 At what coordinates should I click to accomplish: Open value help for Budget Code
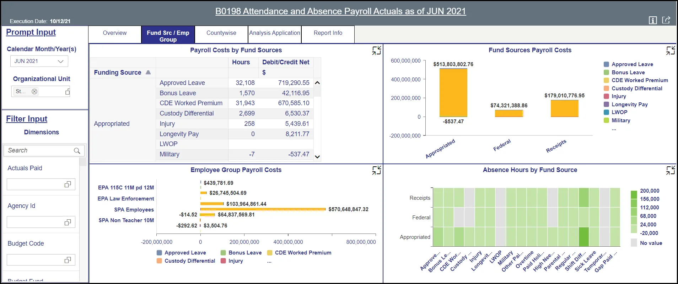click(x=68, y=260)
